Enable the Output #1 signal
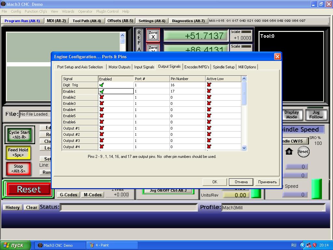 click(102, 128)
